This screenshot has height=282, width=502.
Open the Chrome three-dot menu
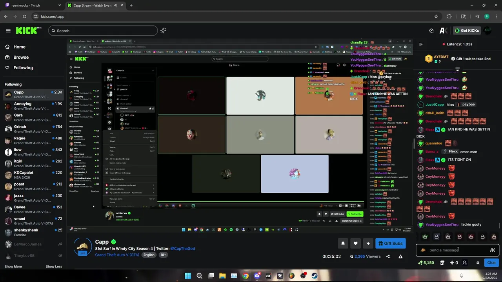click(497, 16)
